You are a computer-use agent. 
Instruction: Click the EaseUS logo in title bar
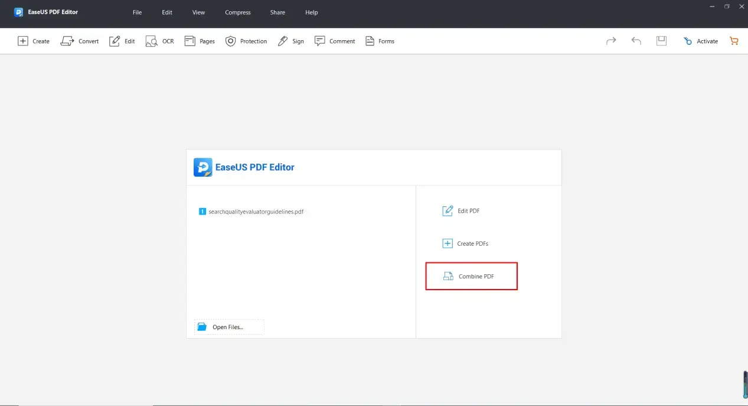(19, 12)
